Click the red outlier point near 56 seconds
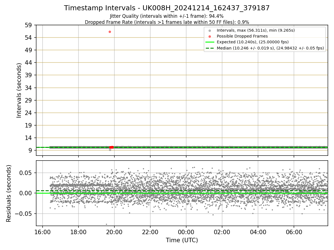Image resolution: width=334 pixels, height=250 pixels. click(x=110, y=32)
